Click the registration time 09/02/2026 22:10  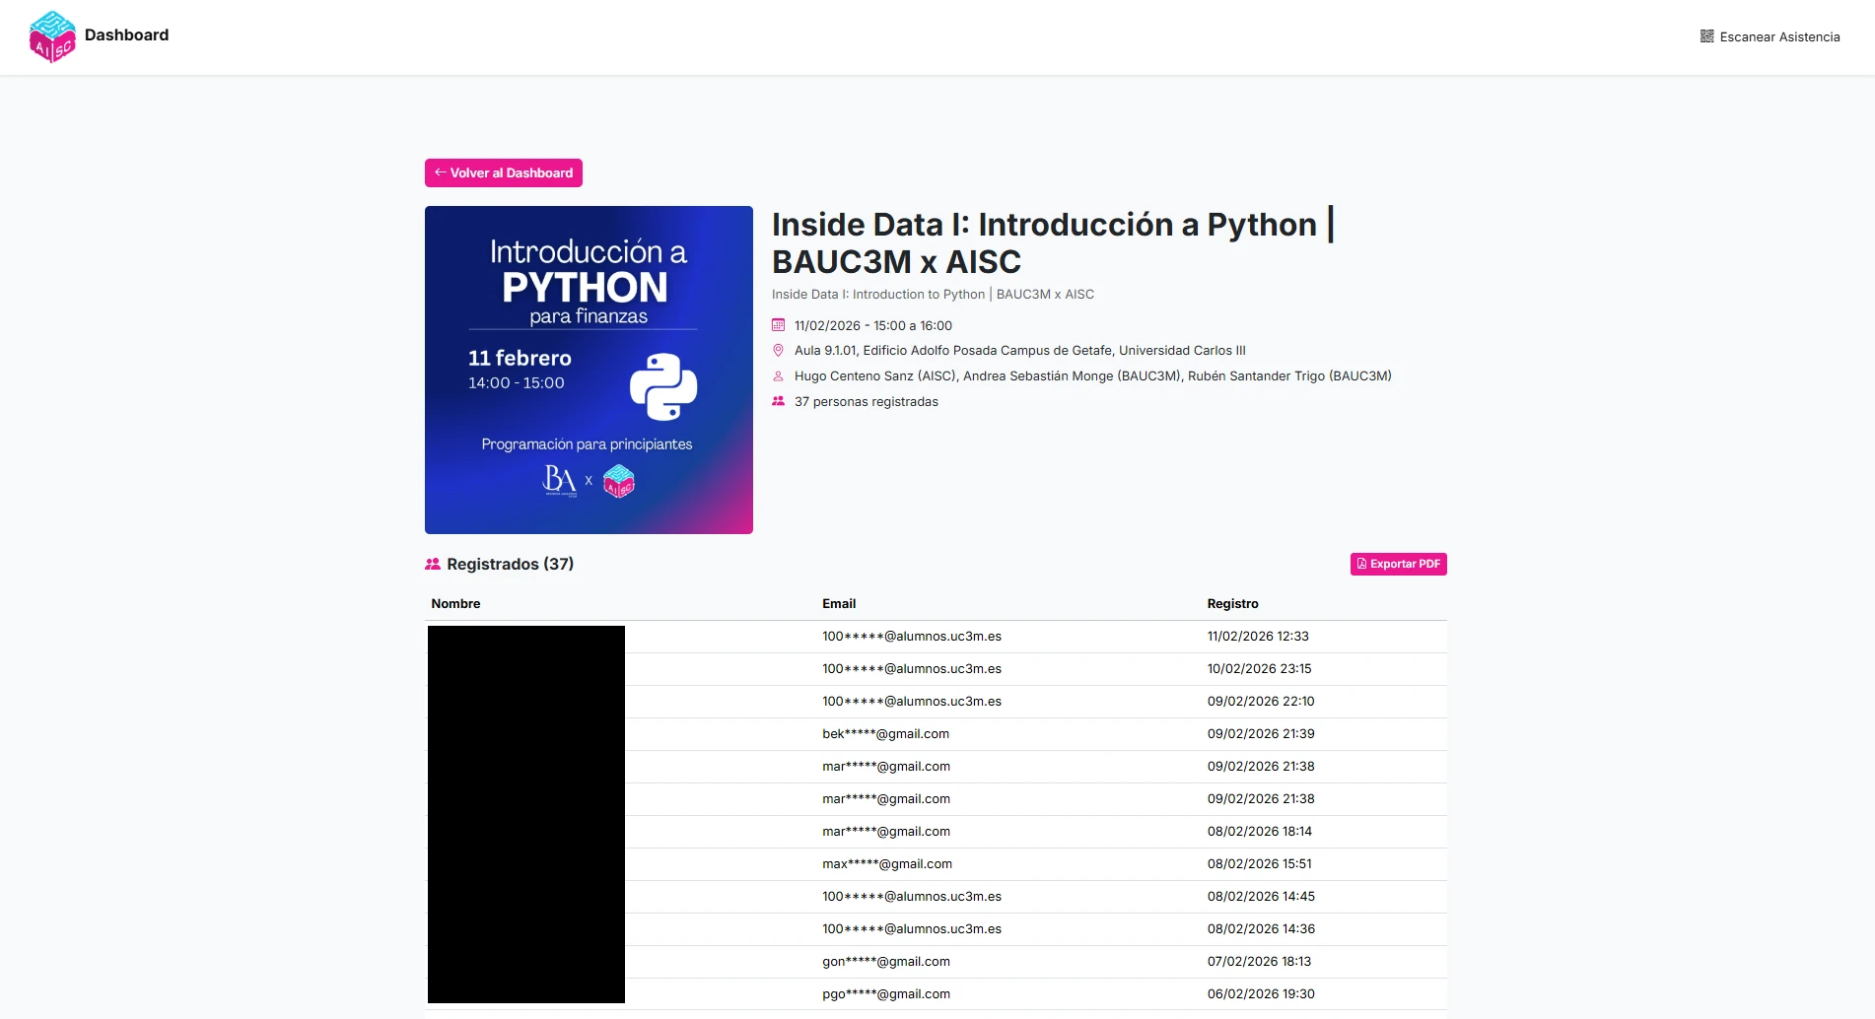tap(1261, 702)
